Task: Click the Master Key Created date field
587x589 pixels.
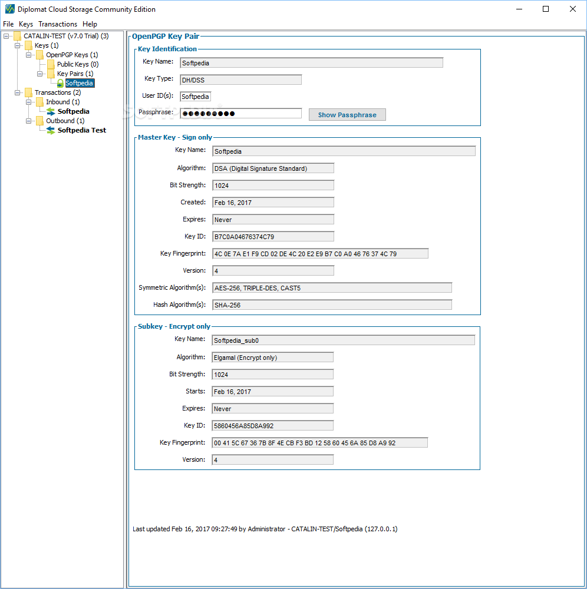Action: pos(273,203)
